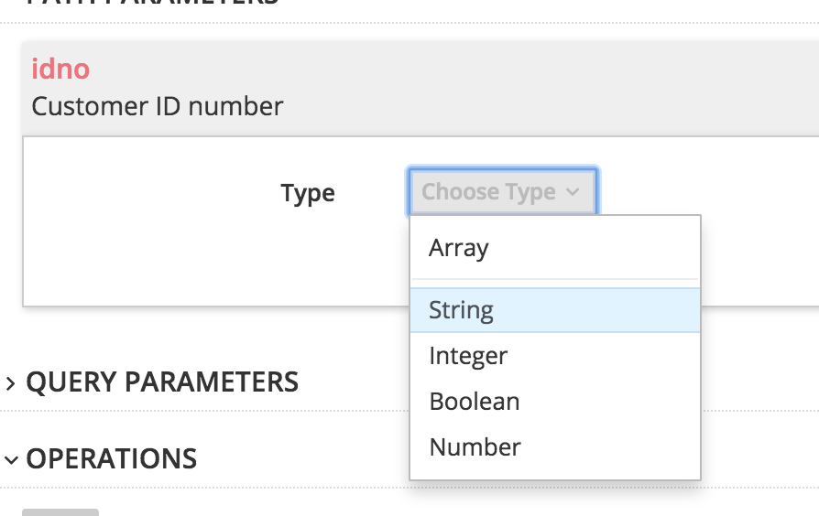Collapse Operations using its chevron arrow
The width and height of the screenshot is (819, 516).
[11, 458]
